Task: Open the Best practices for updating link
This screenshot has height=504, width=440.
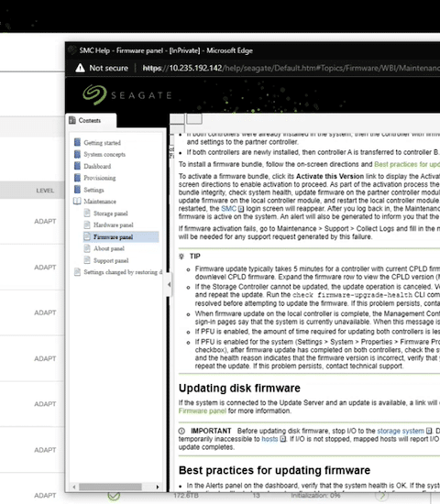Action: coord(407,164)
